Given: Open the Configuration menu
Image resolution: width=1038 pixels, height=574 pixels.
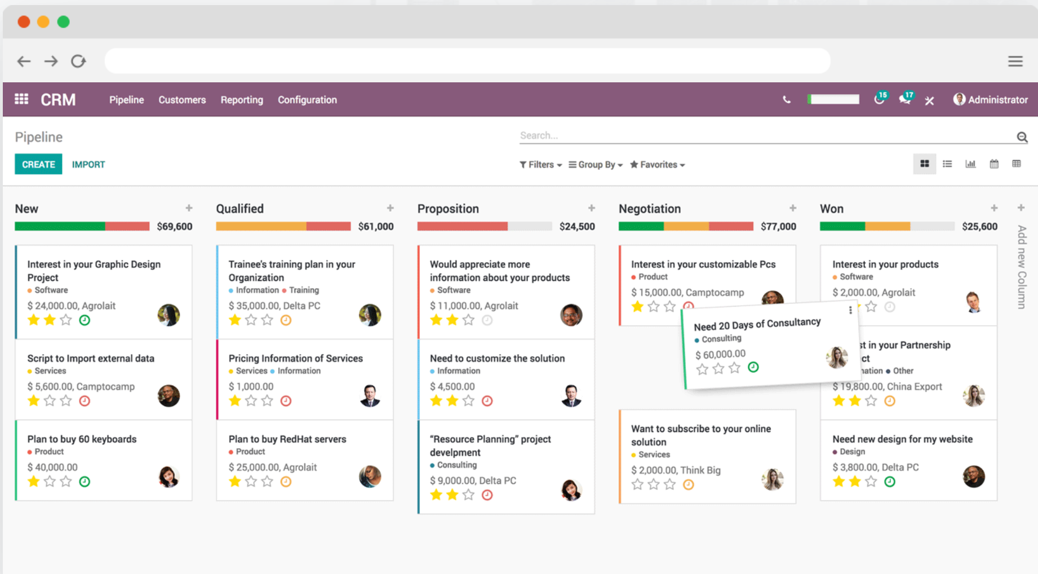Looking at the screenshot, I should point(307,100).
